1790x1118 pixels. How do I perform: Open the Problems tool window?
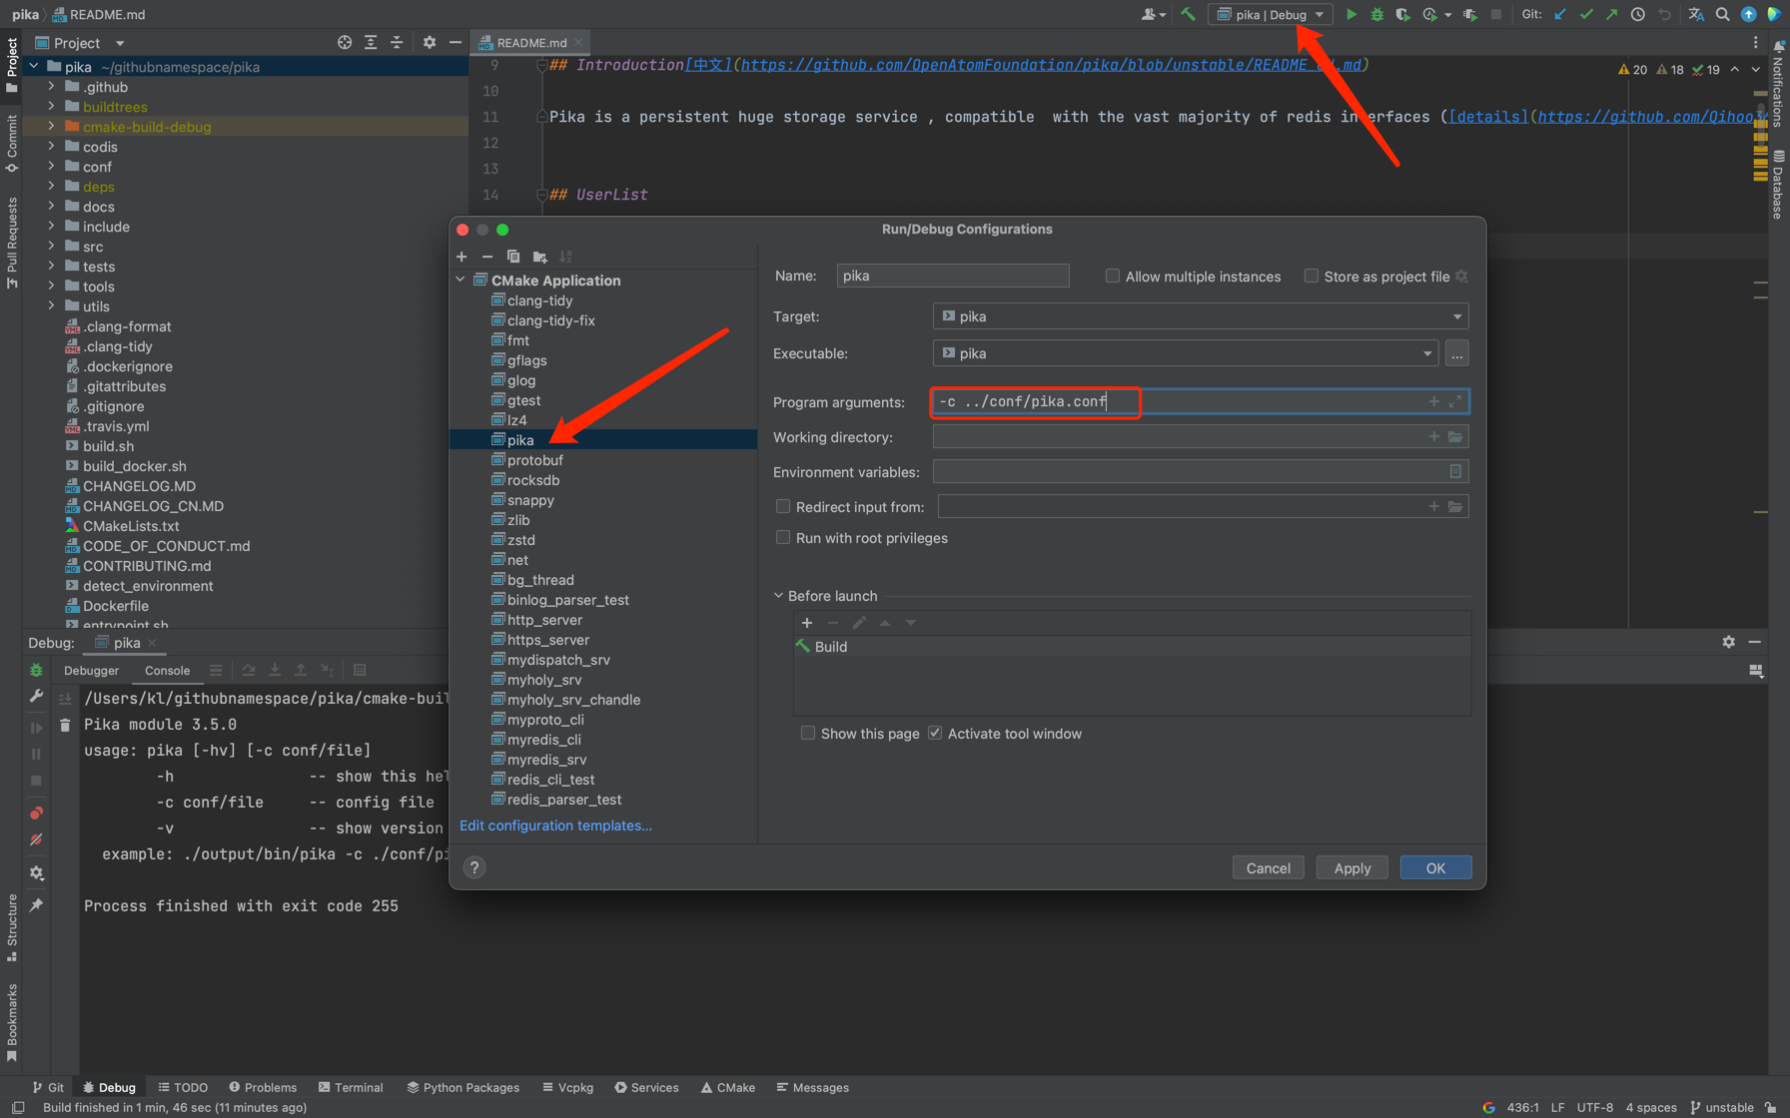[x=263, y=1087]
